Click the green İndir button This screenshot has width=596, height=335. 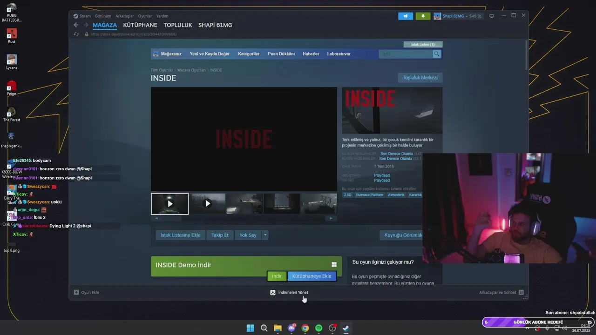tap(277, 276)
